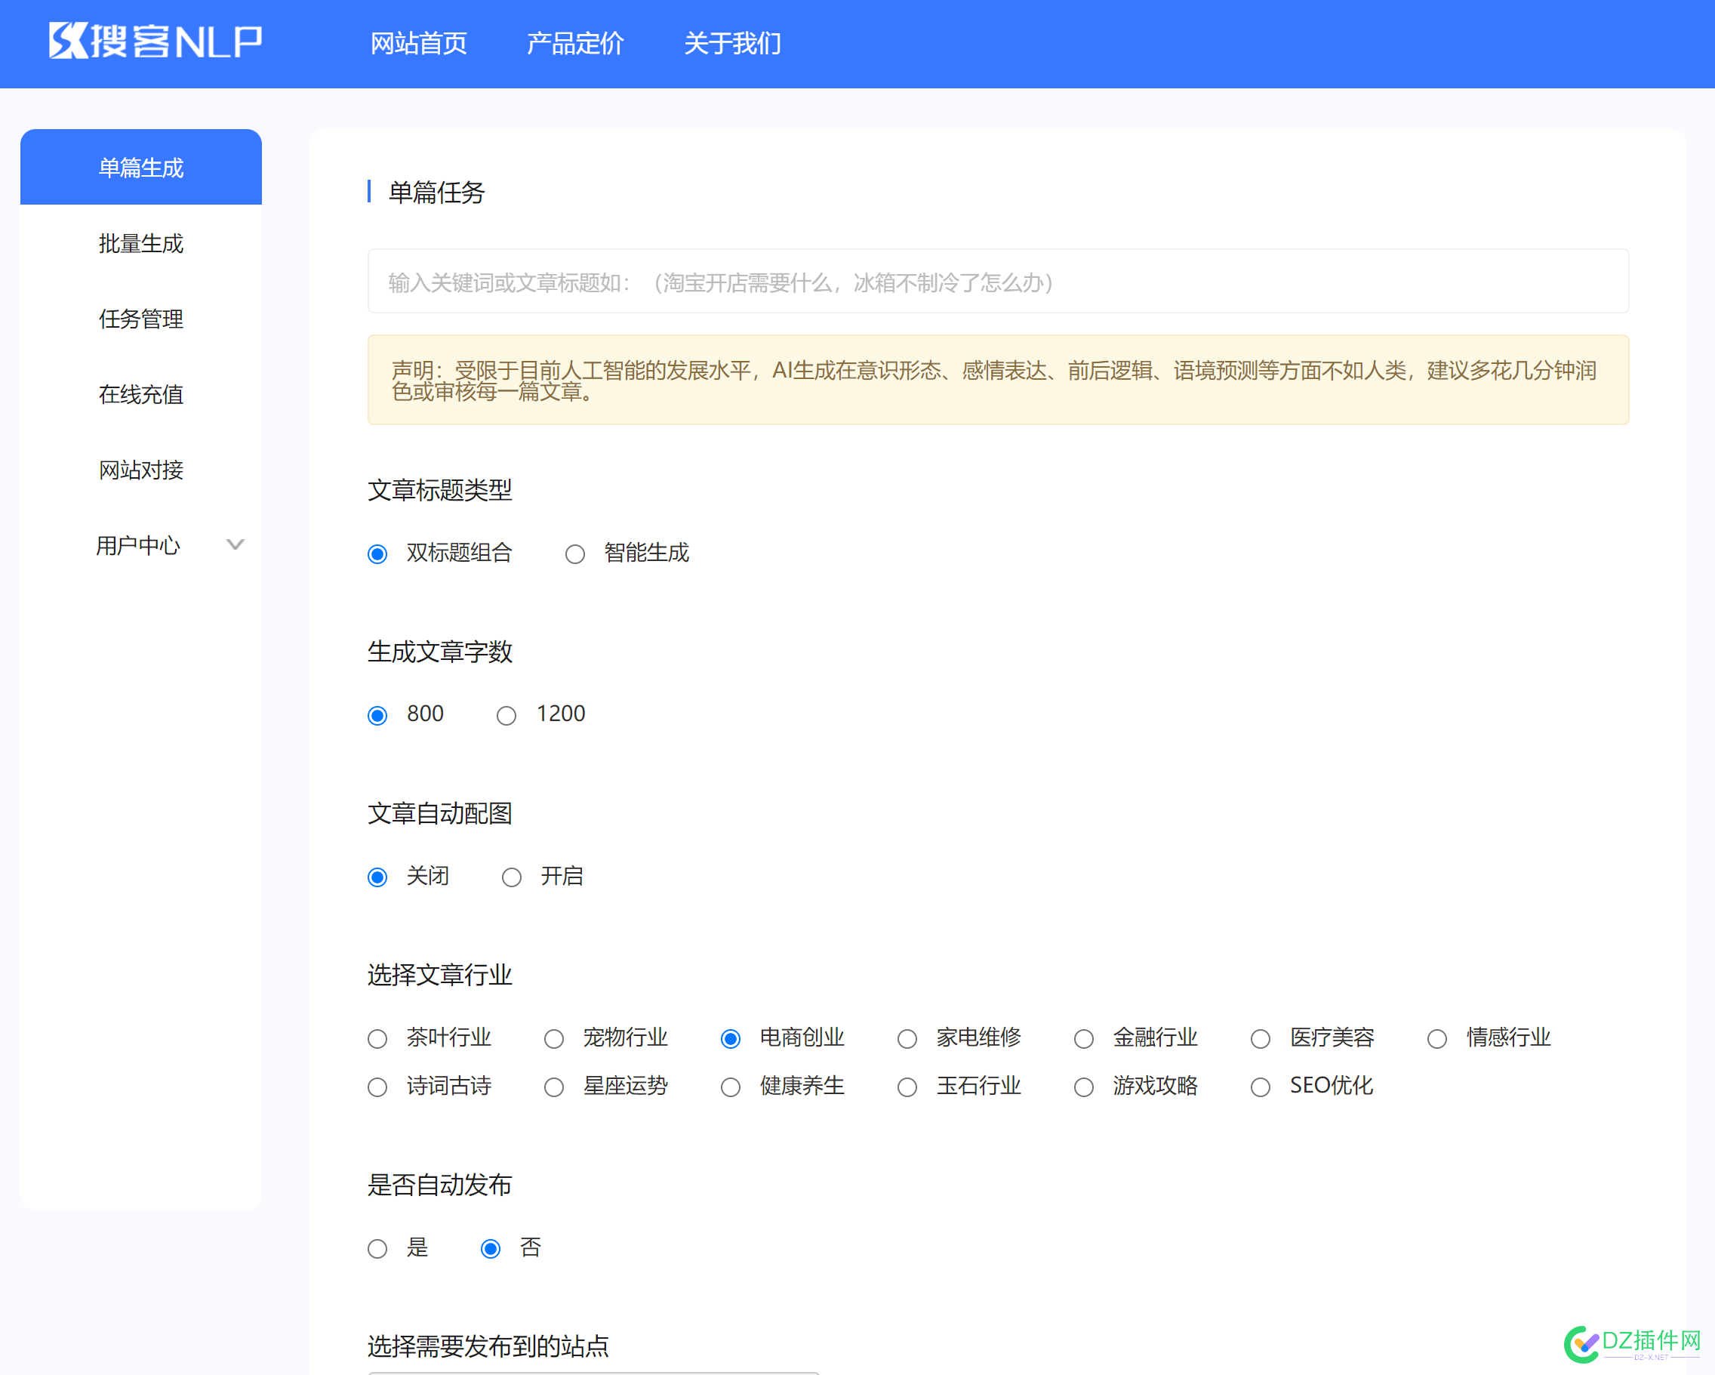Set auto publish to 是
This screenshot has height=1375, width=1715.
pos(378,1248)
